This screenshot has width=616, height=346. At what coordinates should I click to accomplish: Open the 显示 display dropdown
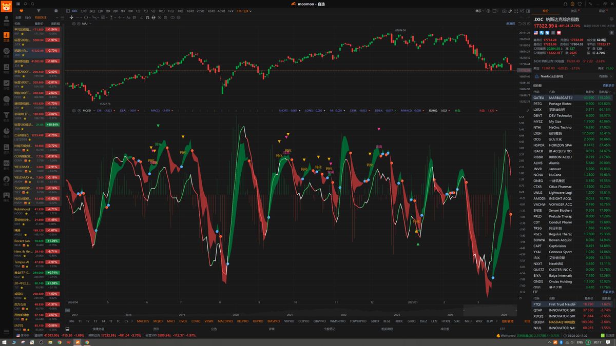(480, 11)
